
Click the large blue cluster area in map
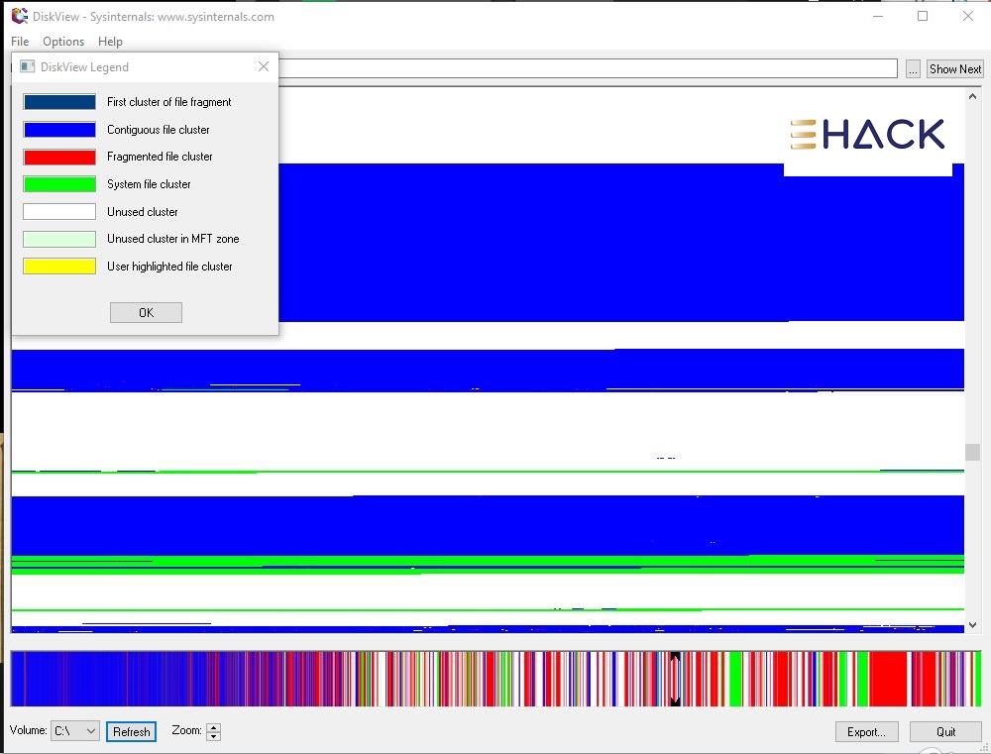pyautogui.click(x=619, y=243)
